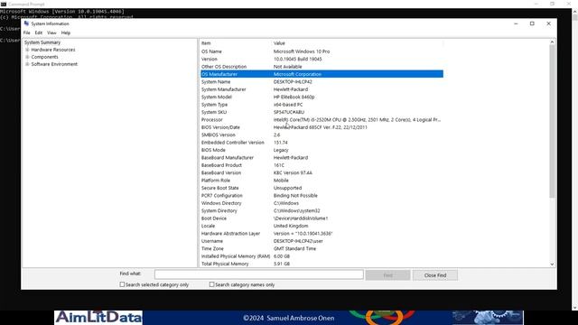Image resolution: width=578 pixels, height=325 pixels.
Task: Select the BIOS Mode row
Action: [x=322, y=150]
